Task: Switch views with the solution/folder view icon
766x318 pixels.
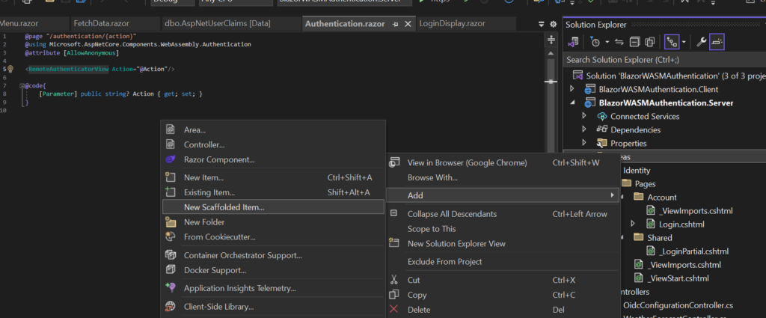Action: pos(573,42)
